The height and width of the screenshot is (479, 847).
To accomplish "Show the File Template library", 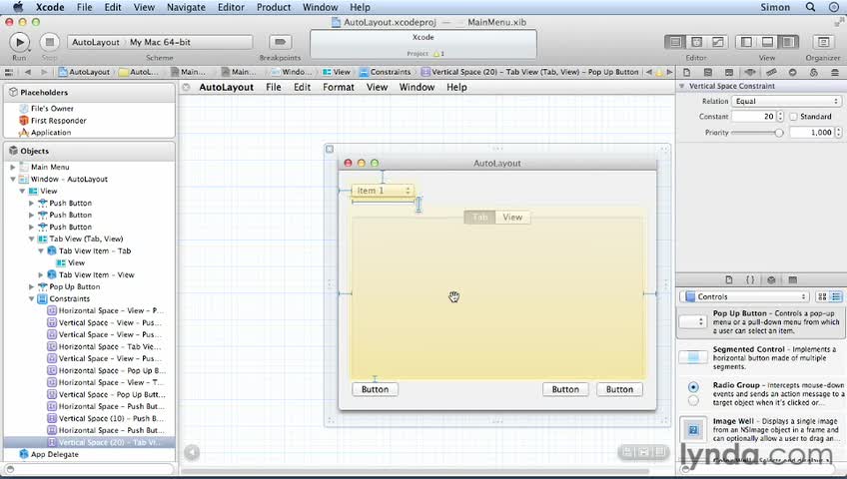I will click(x=729, y=279).
